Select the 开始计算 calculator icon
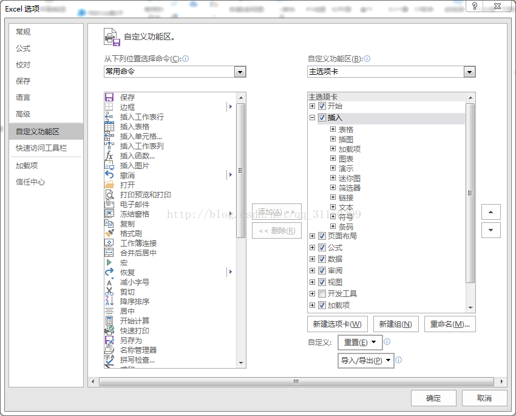 (109, 321)
